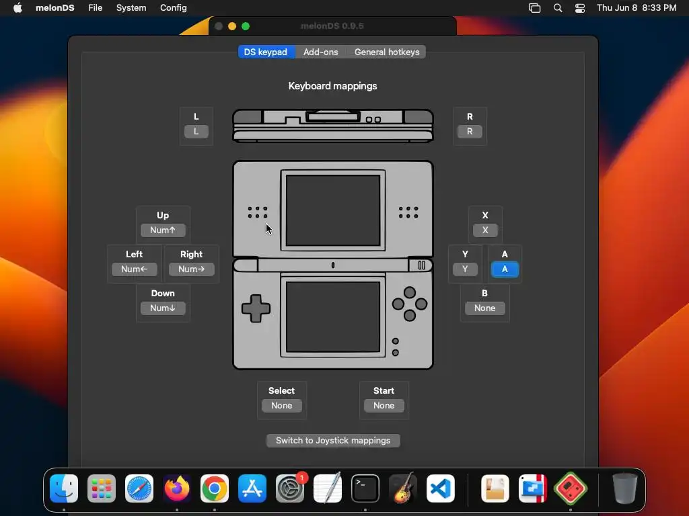Open the System menu
Image resolution: width=689 pixels, height=516 pixels.
coord(131,8)
